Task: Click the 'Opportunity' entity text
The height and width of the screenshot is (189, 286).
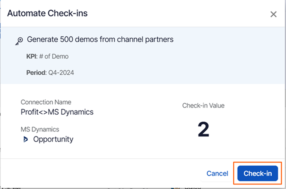Action: click(x=53, y=139)
